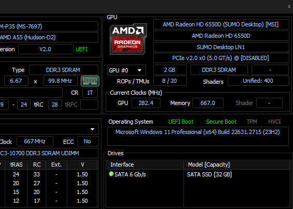The height and width of the screenshot is (209, 293).
Task: Click the '99.8 MHz' base clock field
Action: click(x=60, y=81)
